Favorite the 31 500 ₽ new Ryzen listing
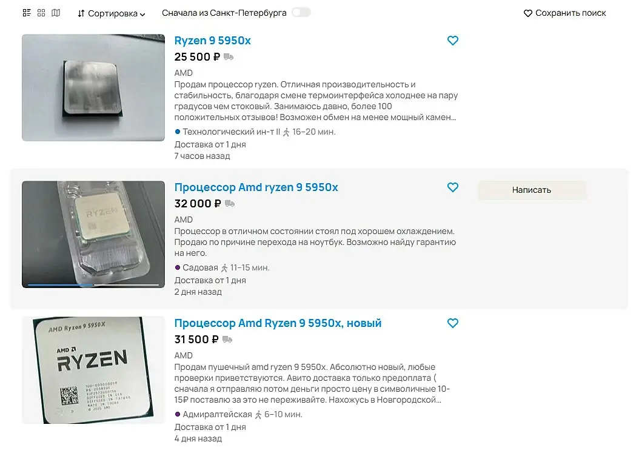 tap(452, 323)
